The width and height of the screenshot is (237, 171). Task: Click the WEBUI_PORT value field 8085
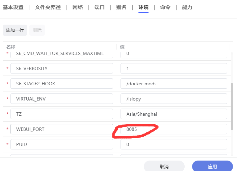pyautogui.click(x=174, y=129)
